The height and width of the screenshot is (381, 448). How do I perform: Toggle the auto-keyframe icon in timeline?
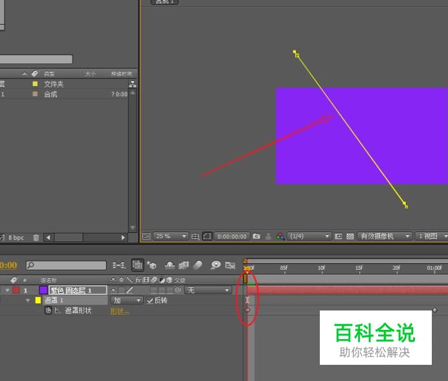230,265
